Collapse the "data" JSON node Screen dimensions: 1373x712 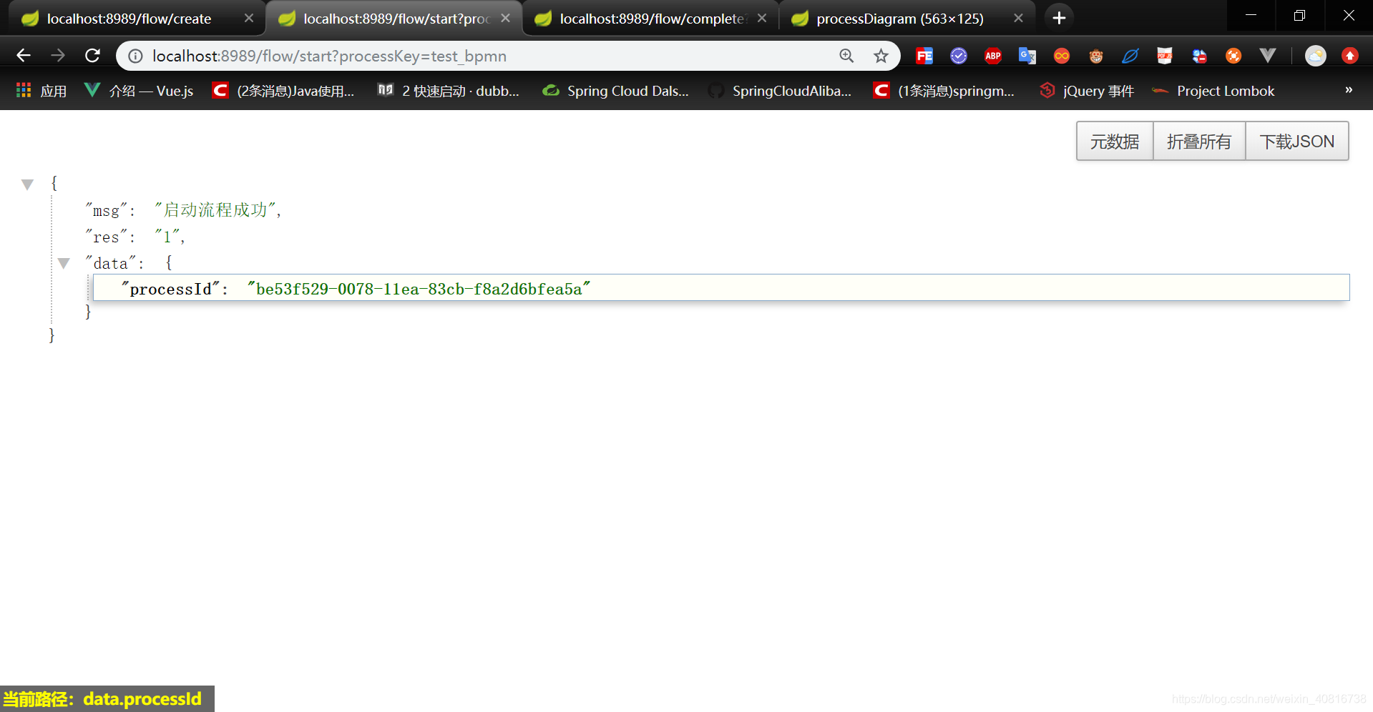pos(64,264)
